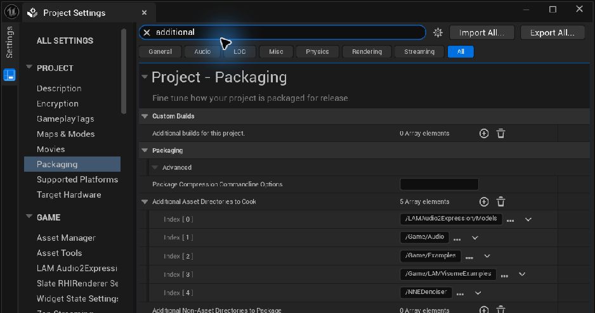Click the Project Settings tab icon
The height and width of the screenshot is (313, 595).
(x=32, y=13)
